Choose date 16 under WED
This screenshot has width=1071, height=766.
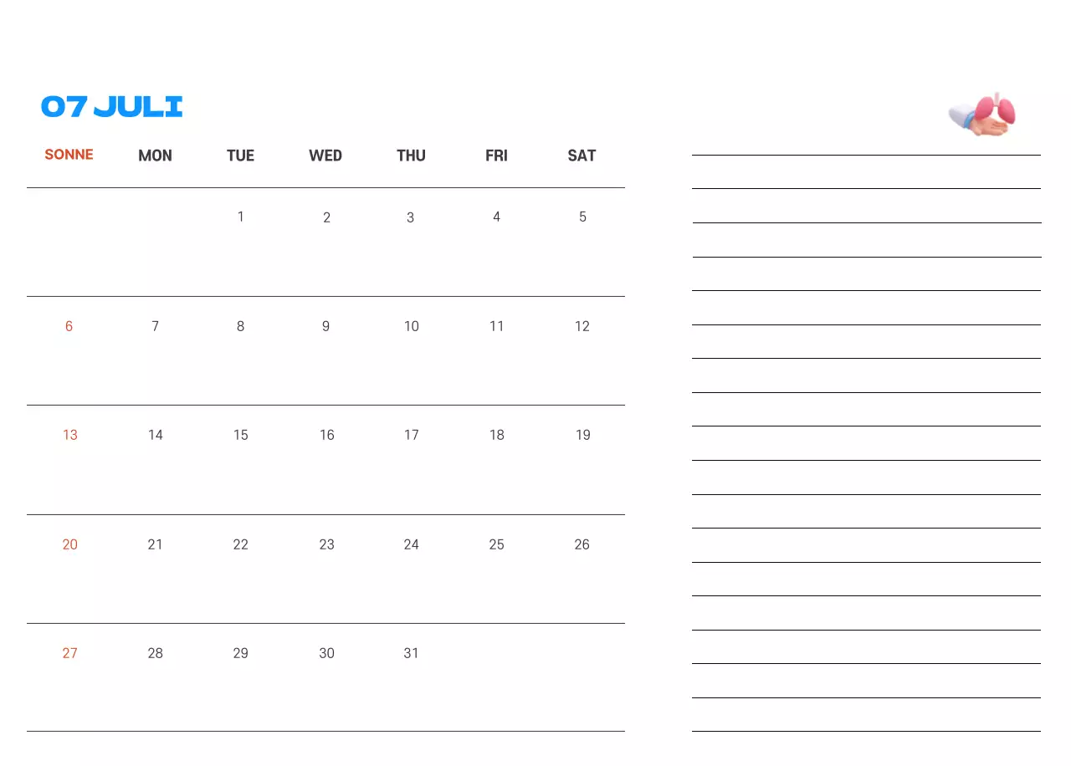pos(326,435)
